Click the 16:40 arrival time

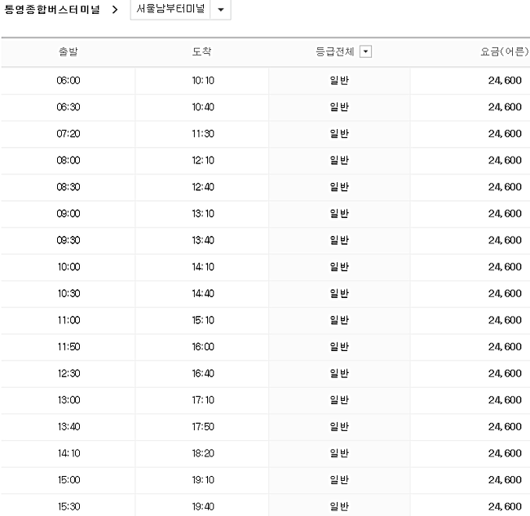tap(203, 374)
